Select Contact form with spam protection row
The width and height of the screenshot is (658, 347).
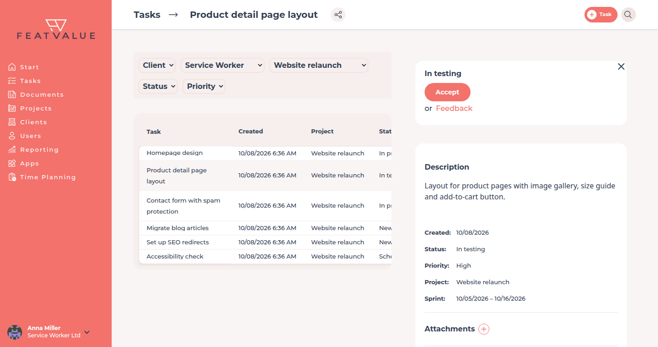(265, 206)
